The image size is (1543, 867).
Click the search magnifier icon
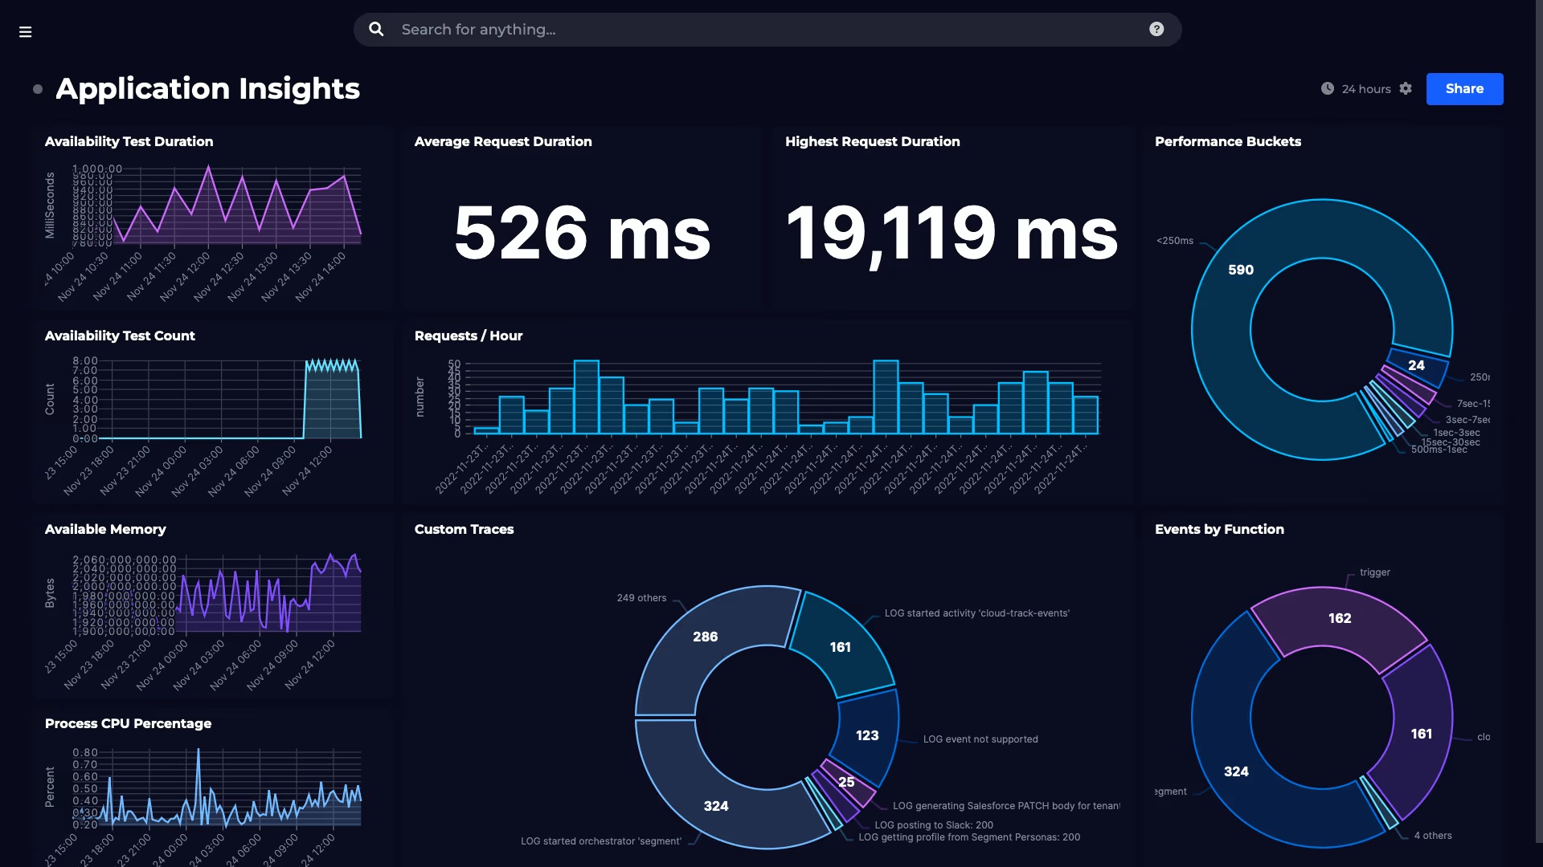(376, 30)
